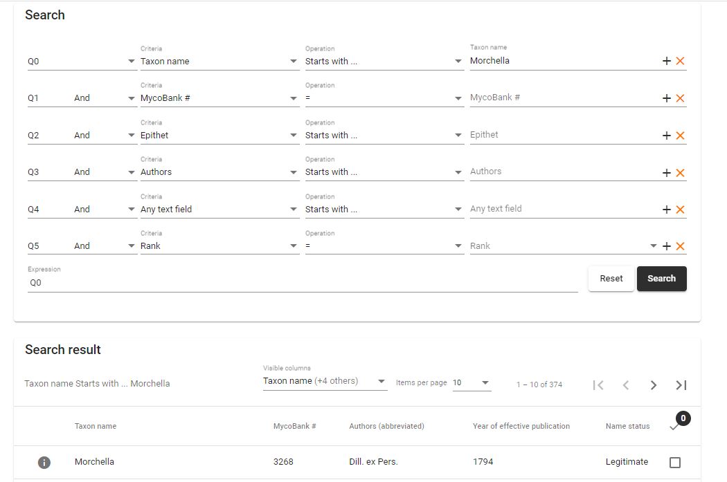Open the Q0 Taxon name criteria dropdown
The image size is (727, 482).
click(x=219, y=62)
